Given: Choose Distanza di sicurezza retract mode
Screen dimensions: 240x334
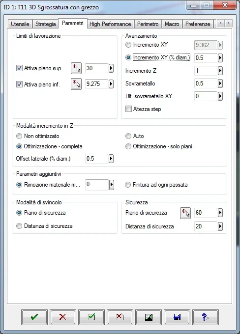Looking at the screenshot, I should tap(19, 226).
